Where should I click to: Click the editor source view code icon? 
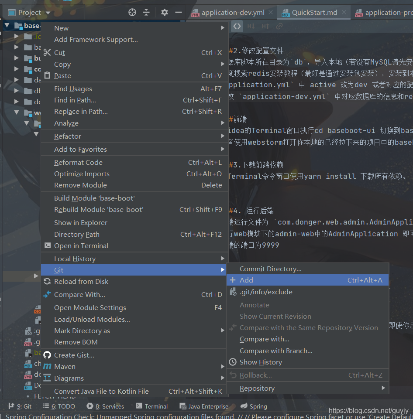point(237,26)
